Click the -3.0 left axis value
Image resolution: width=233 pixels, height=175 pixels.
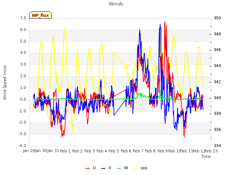click(22, 134)
